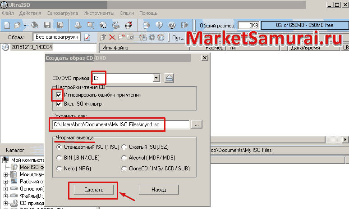
Task: Expand 'Рабочий стол' tree node
Action: (x=5, y=182)
